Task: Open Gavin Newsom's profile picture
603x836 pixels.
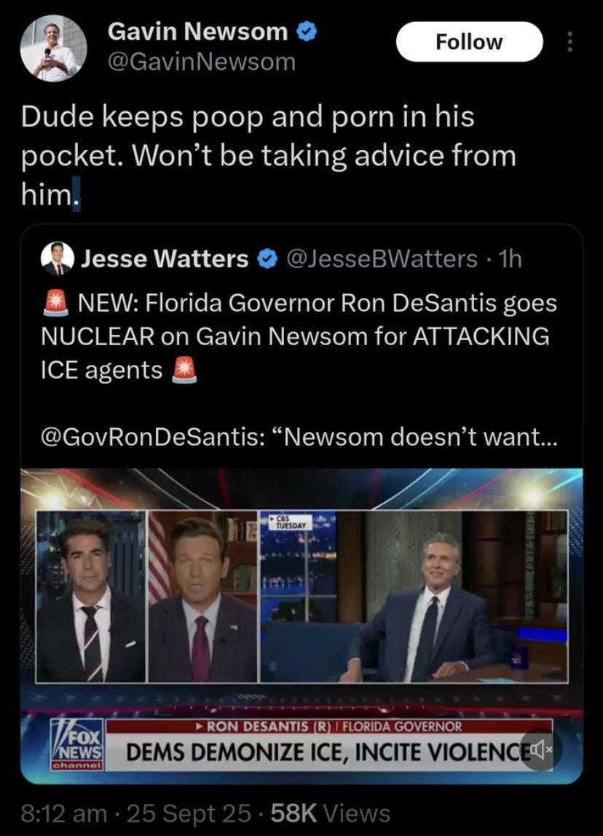Action: (53, 49)
